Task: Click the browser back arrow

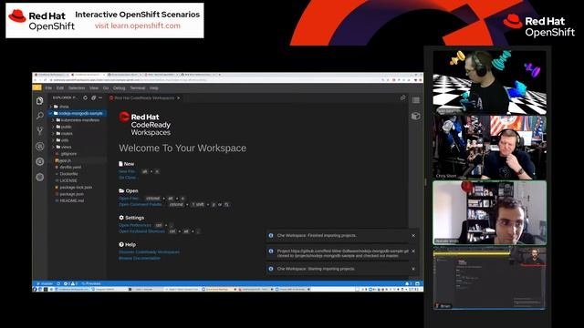Action: (36, 79)
